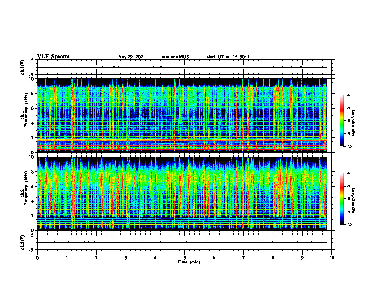Click the "8" minute time axis tick label
The width and height of the screenshot is (374, 289).
coord(273,258)
